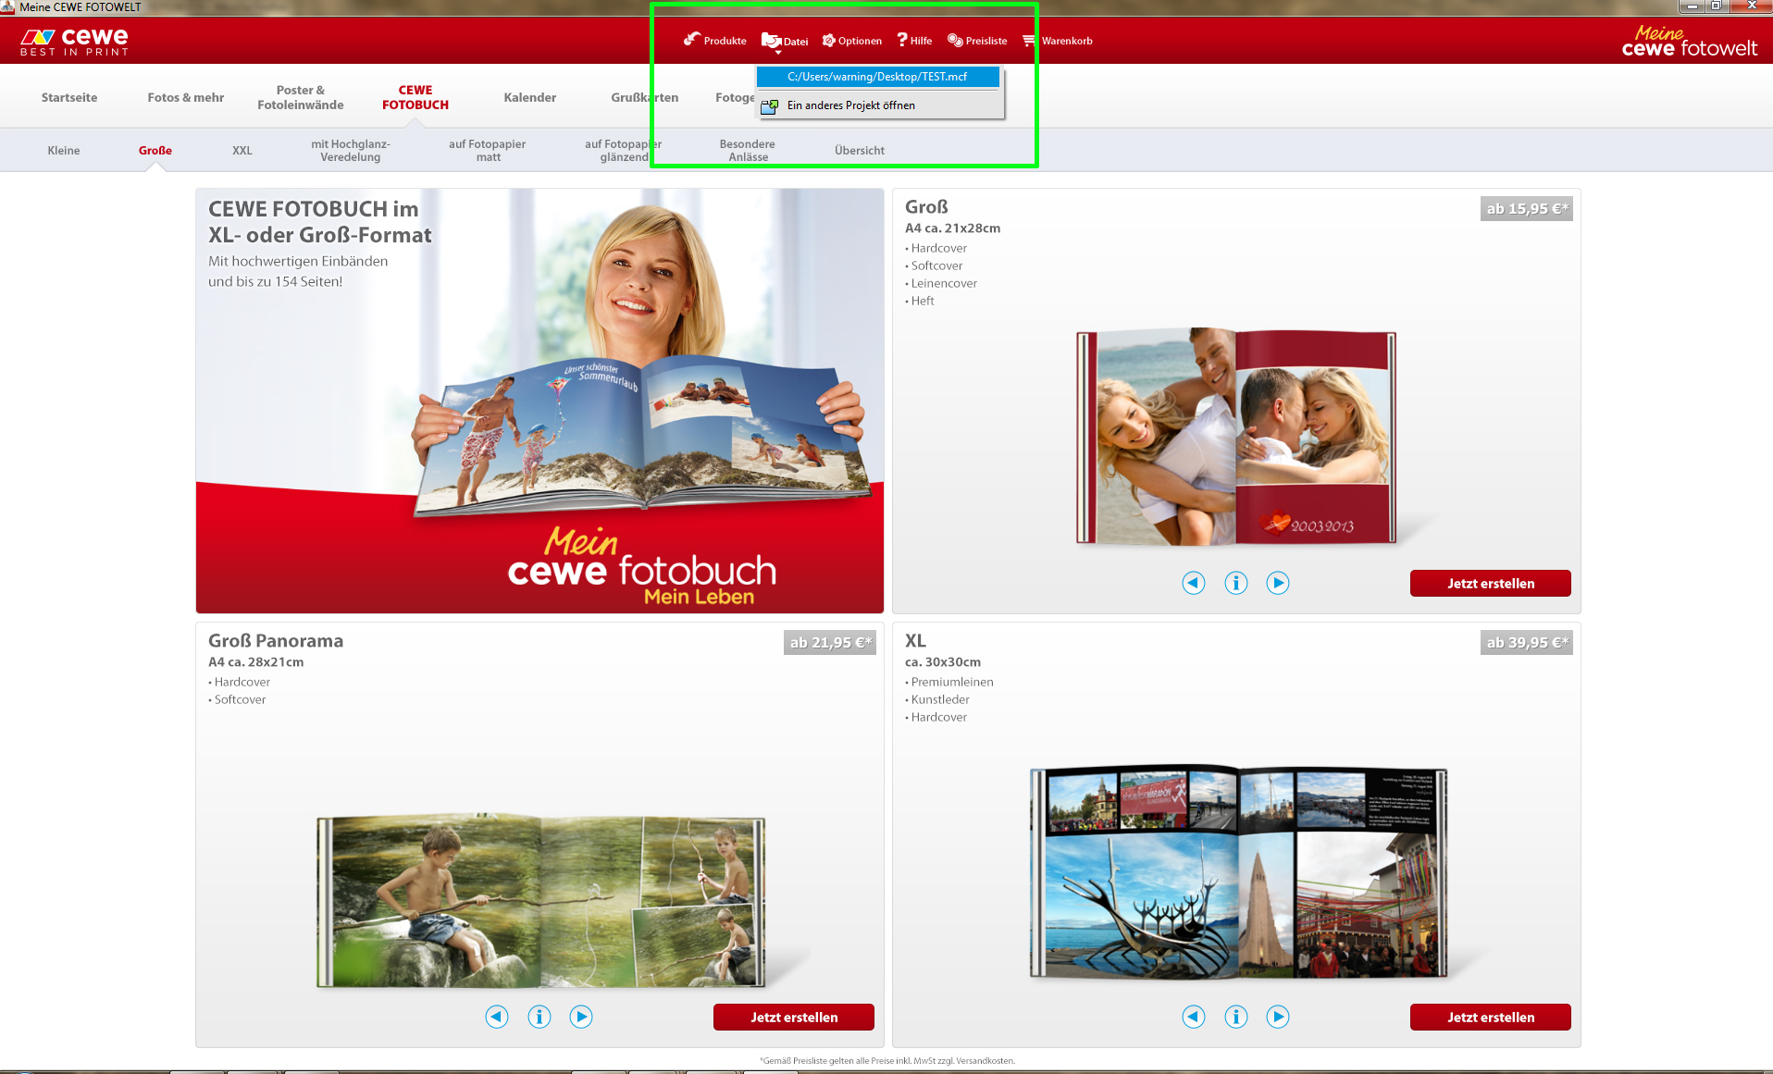Open recent project TEST.mcf
The width and height of the screenshot is (1773, 1074).
click(877, 77)
